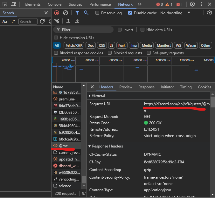Check 3rd-party requests checkbox
This screenshot has height=198, width=215.
(149, 53)
